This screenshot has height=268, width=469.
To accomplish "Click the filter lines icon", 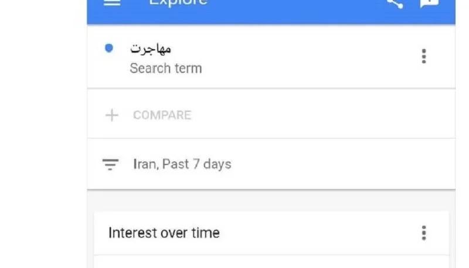I will [x=110, y=164].
